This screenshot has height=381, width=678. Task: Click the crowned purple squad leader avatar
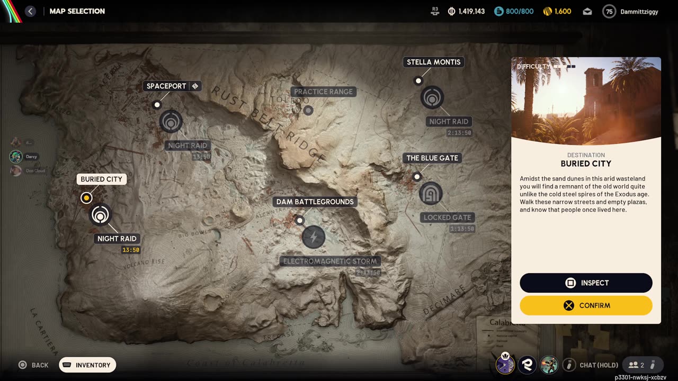[x=505, y=364]
